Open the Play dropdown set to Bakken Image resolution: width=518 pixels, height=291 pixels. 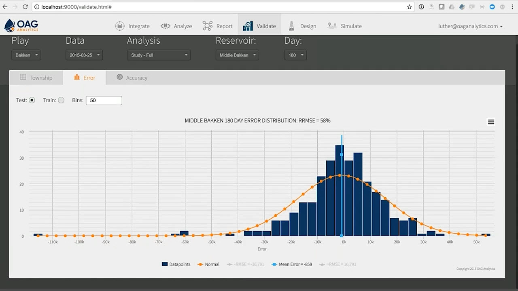click(x=26, y=55)
